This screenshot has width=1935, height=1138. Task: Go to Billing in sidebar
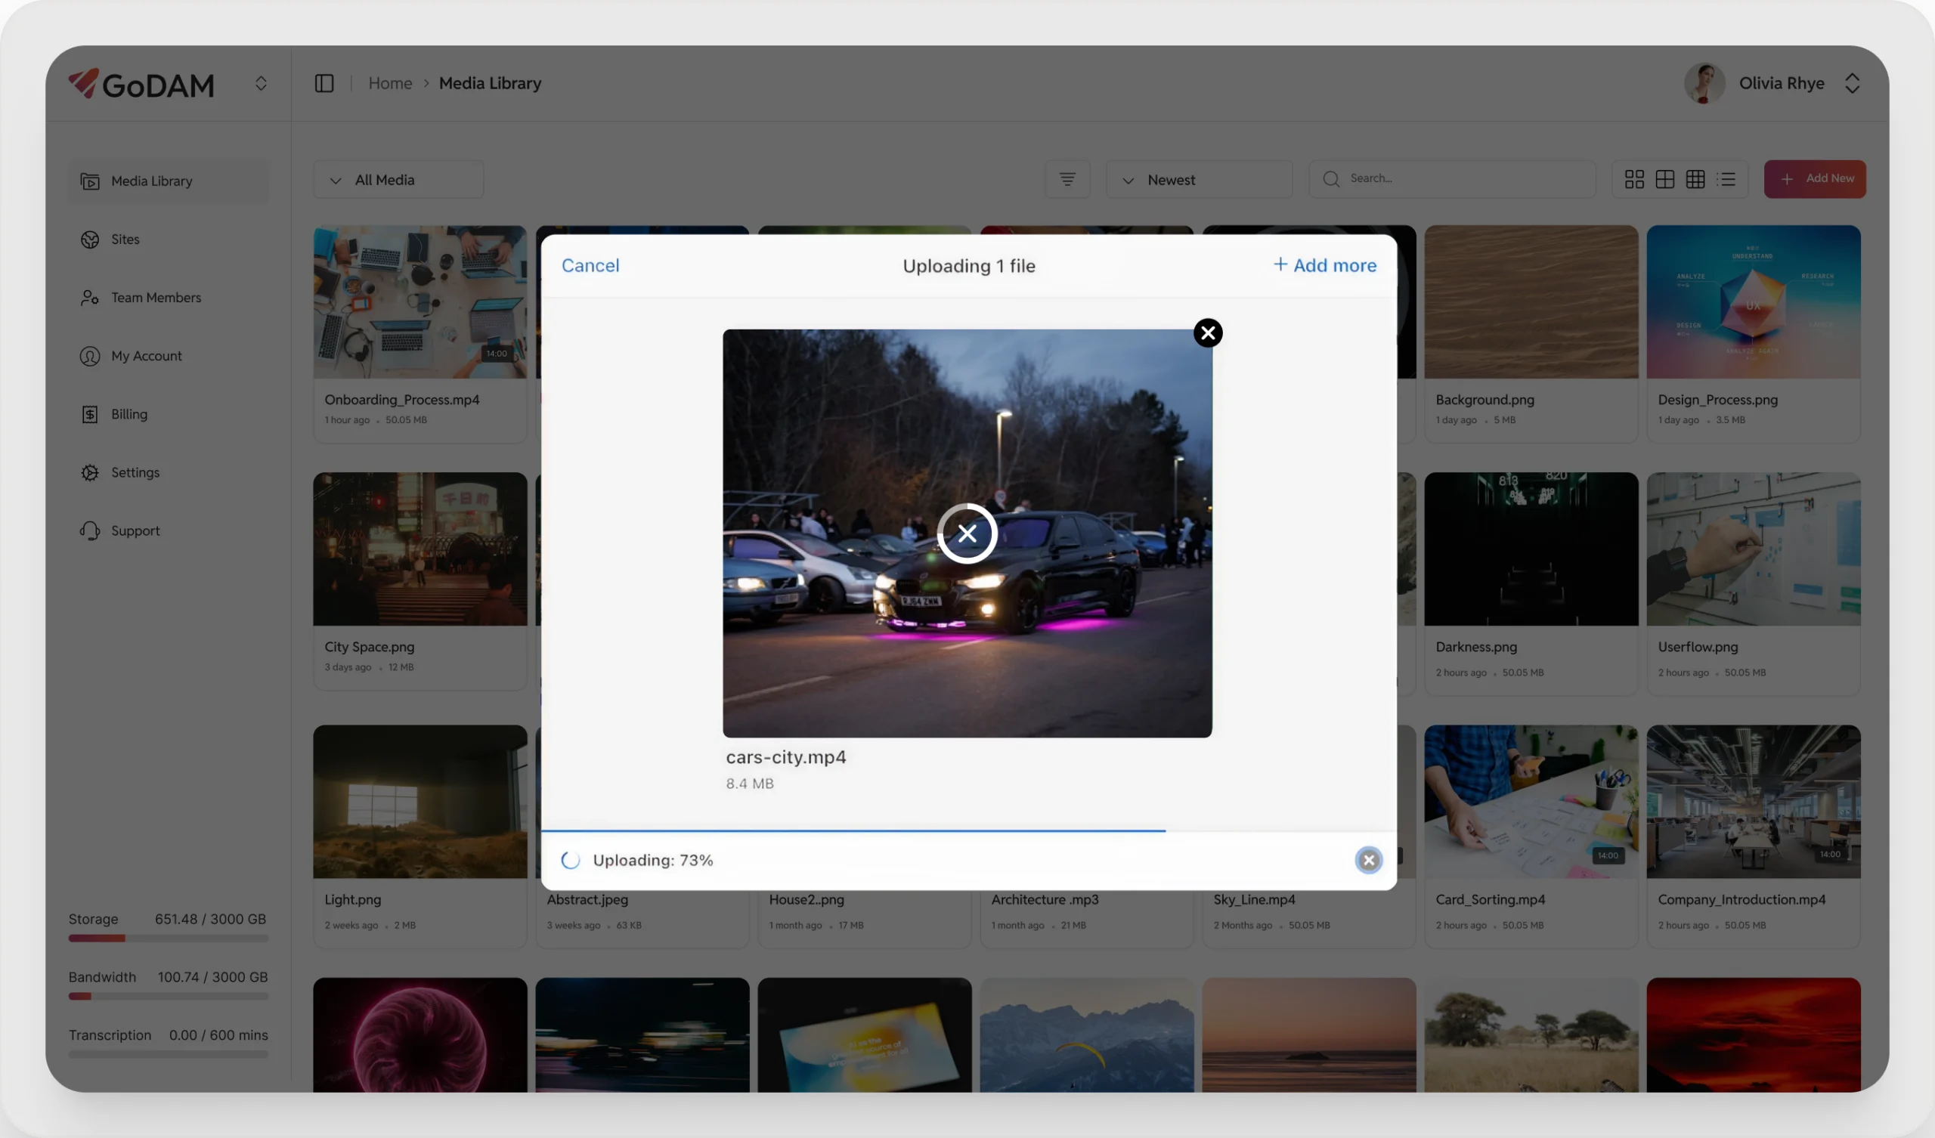[129, 414]
